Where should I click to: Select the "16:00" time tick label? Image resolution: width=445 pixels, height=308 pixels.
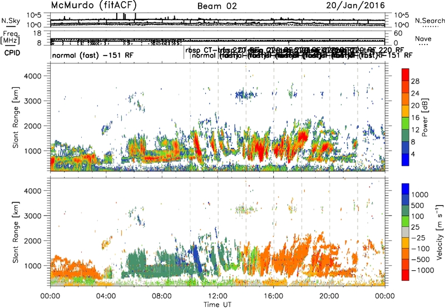273,296
